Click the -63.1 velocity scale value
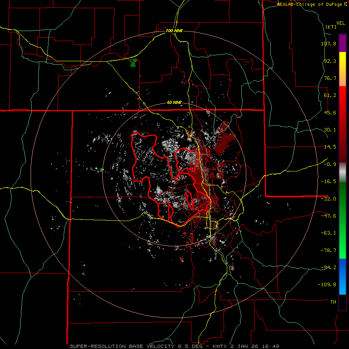This screenshot has height=349, width=349. pos(328,233)
